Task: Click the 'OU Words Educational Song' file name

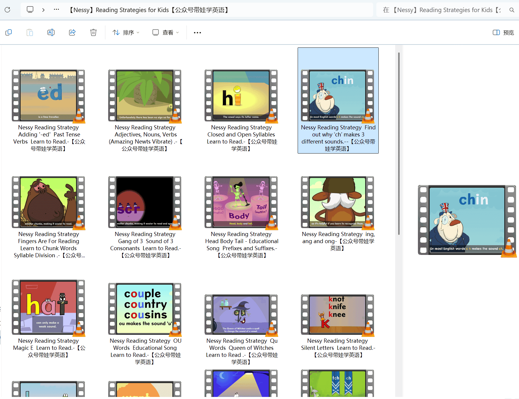Action: pyautogui.click(x=145, y=351)
